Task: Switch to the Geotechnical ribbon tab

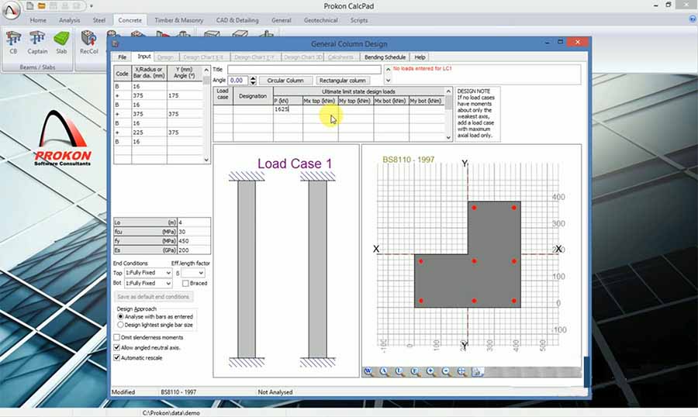Action: point(320,20)
